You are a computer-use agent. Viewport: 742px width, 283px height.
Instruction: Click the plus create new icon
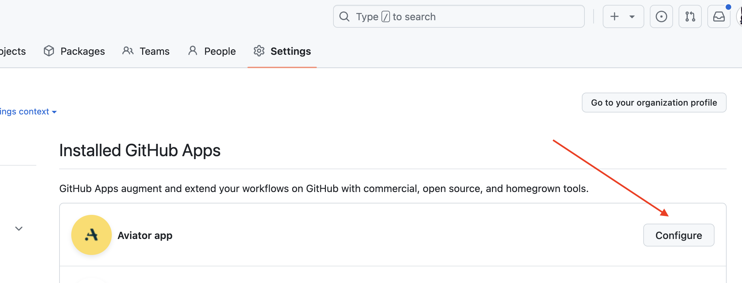tap(615, 17)
